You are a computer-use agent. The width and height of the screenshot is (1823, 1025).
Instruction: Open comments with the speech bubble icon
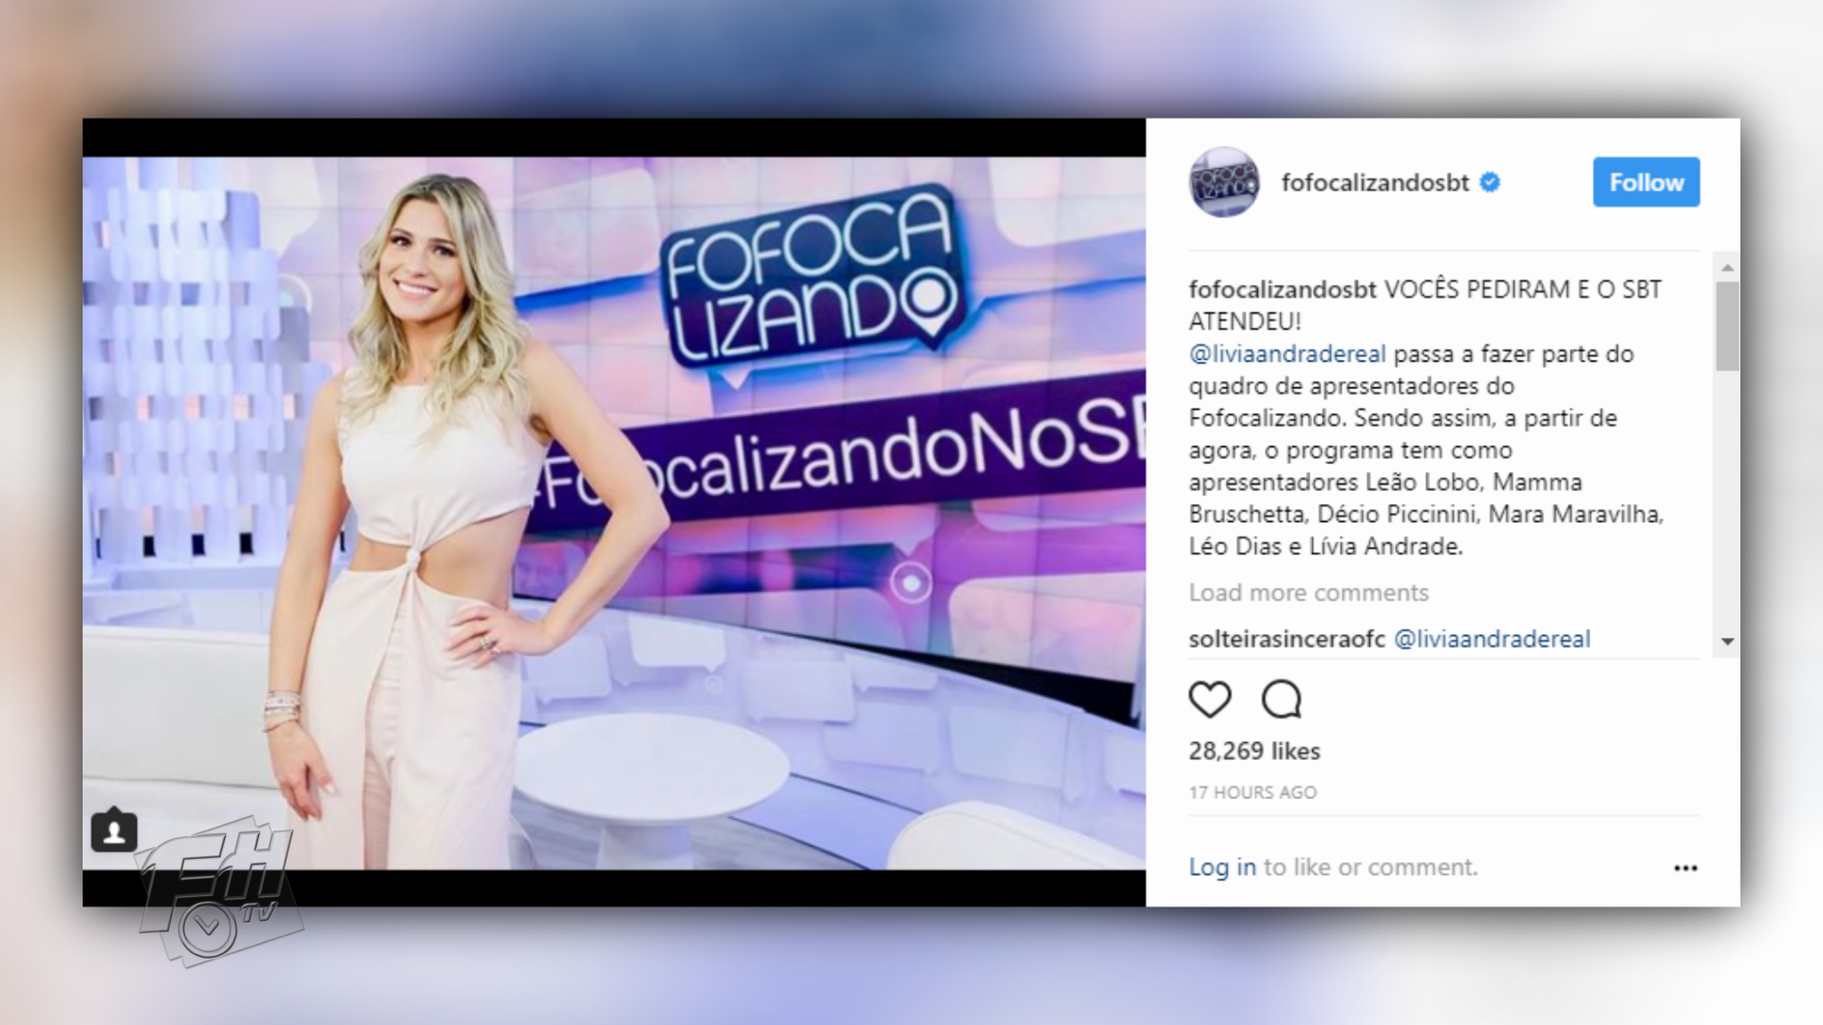pyautogui.click(x=1281, y=699)
